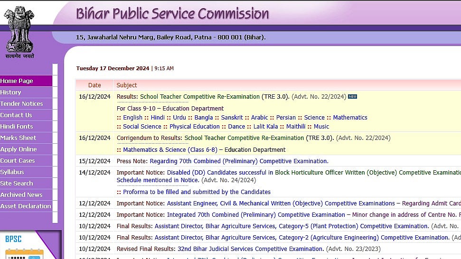
Task: Open the 32nd Bihar Judicial Services results link
Action: point(251,249)
